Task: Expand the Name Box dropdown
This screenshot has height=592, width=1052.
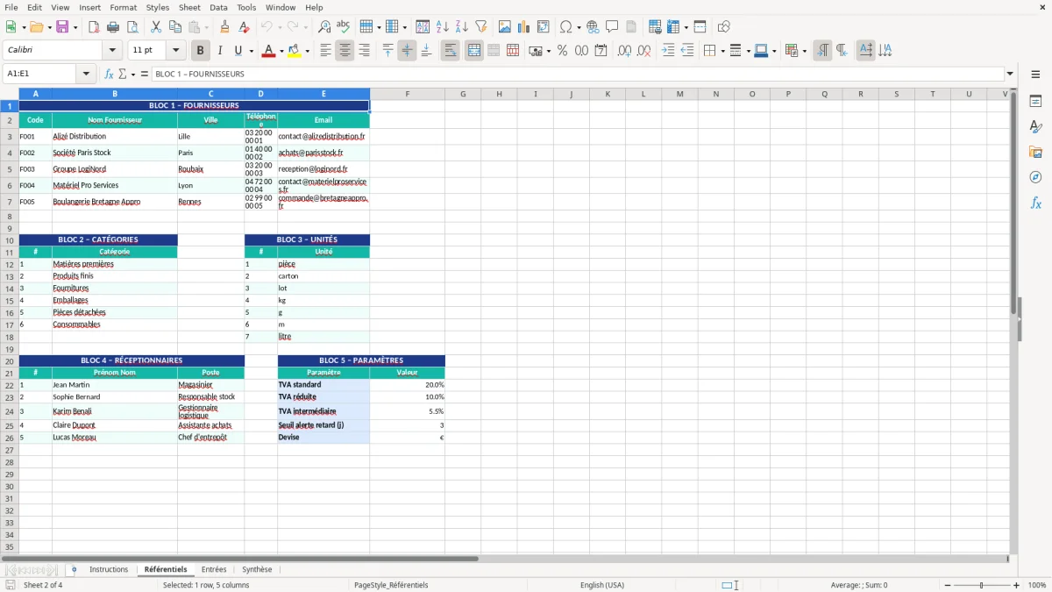Action: [x=87, y=75]
